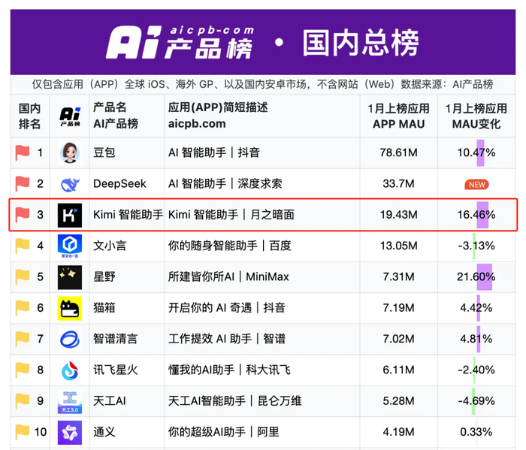
Task: Click the 通义 purple app icon
Action: point(70,432)
